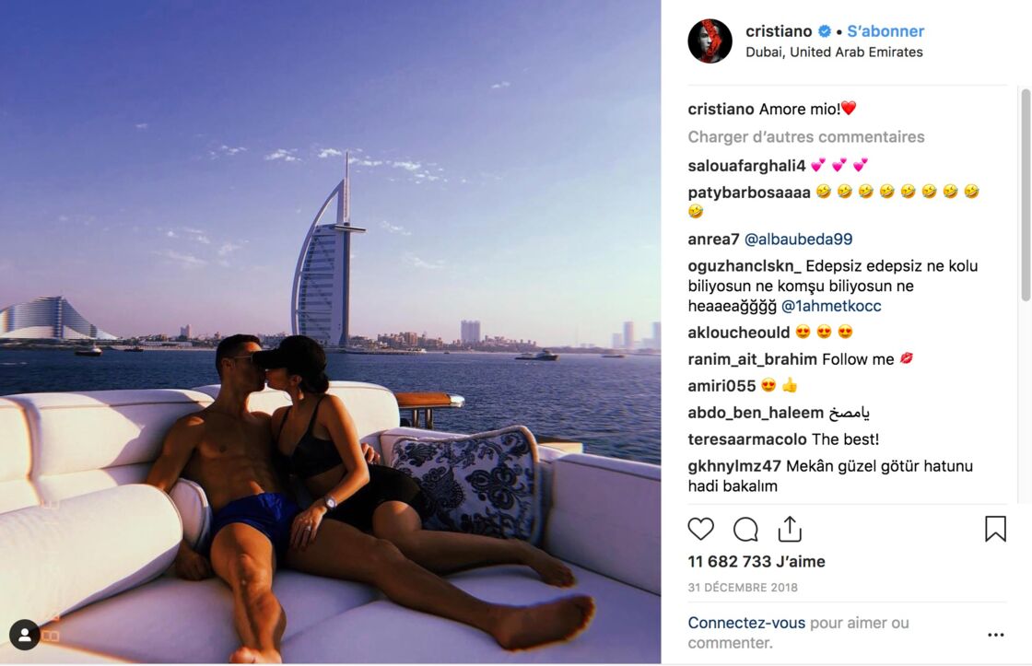1032x666 pixels.
Task: Open post date 31 DÉCEMBRE 2018
Action: [743, 587]
